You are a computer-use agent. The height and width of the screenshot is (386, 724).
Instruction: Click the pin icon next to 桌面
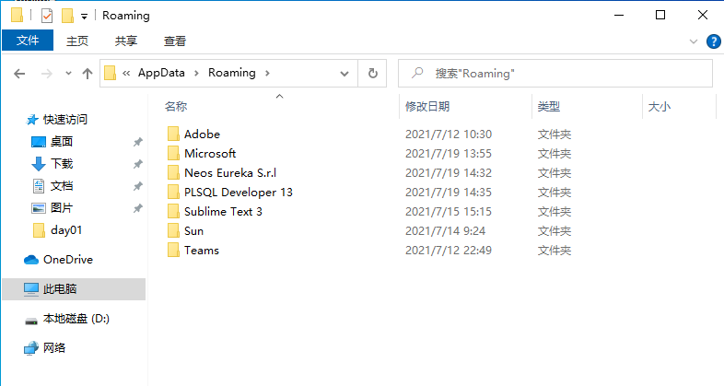137,142
